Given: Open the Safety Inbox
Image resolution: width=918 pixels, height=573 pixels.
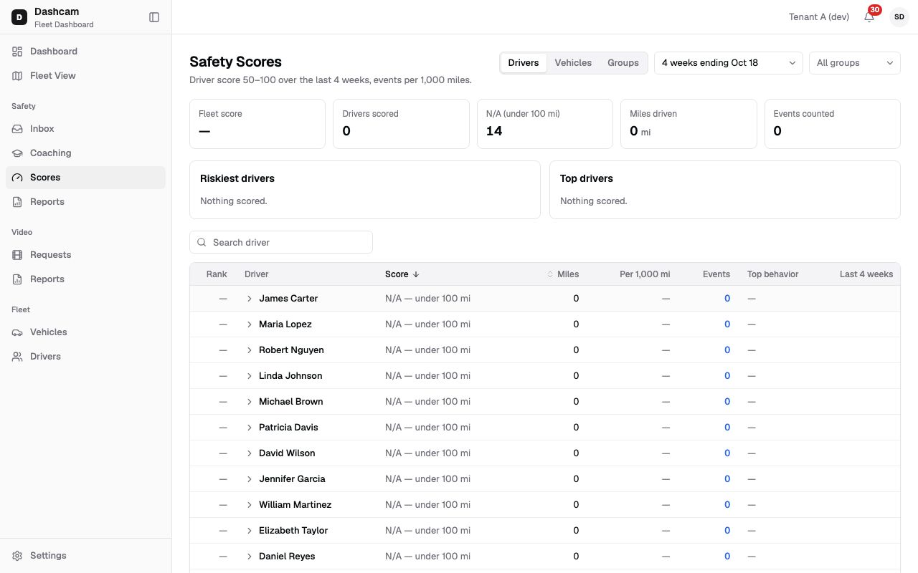Looking at the screenshot, I should click(x=85, y=129).
